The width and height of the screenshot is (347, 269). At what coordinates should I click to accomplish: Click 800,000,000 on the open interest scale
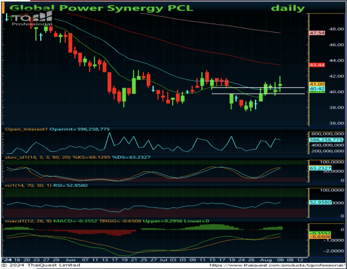(328, 134)
